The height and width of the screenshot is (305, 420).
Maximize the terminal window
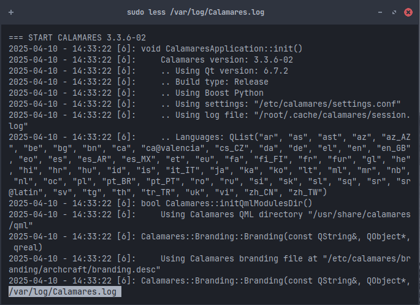pos(394,12)
